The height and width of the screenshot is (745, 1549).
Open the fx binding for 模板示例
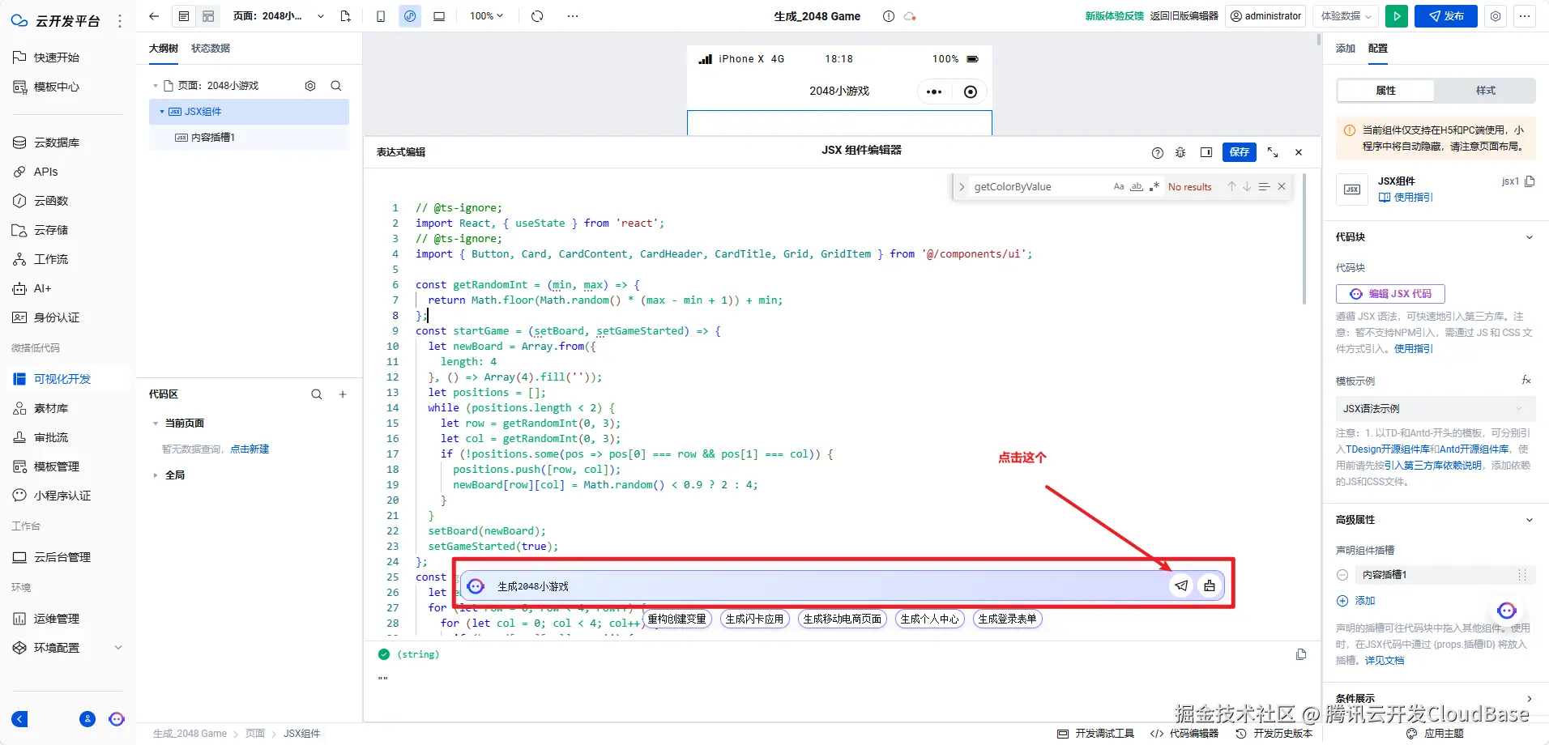pyautogui.click(x=1526, y=381)
